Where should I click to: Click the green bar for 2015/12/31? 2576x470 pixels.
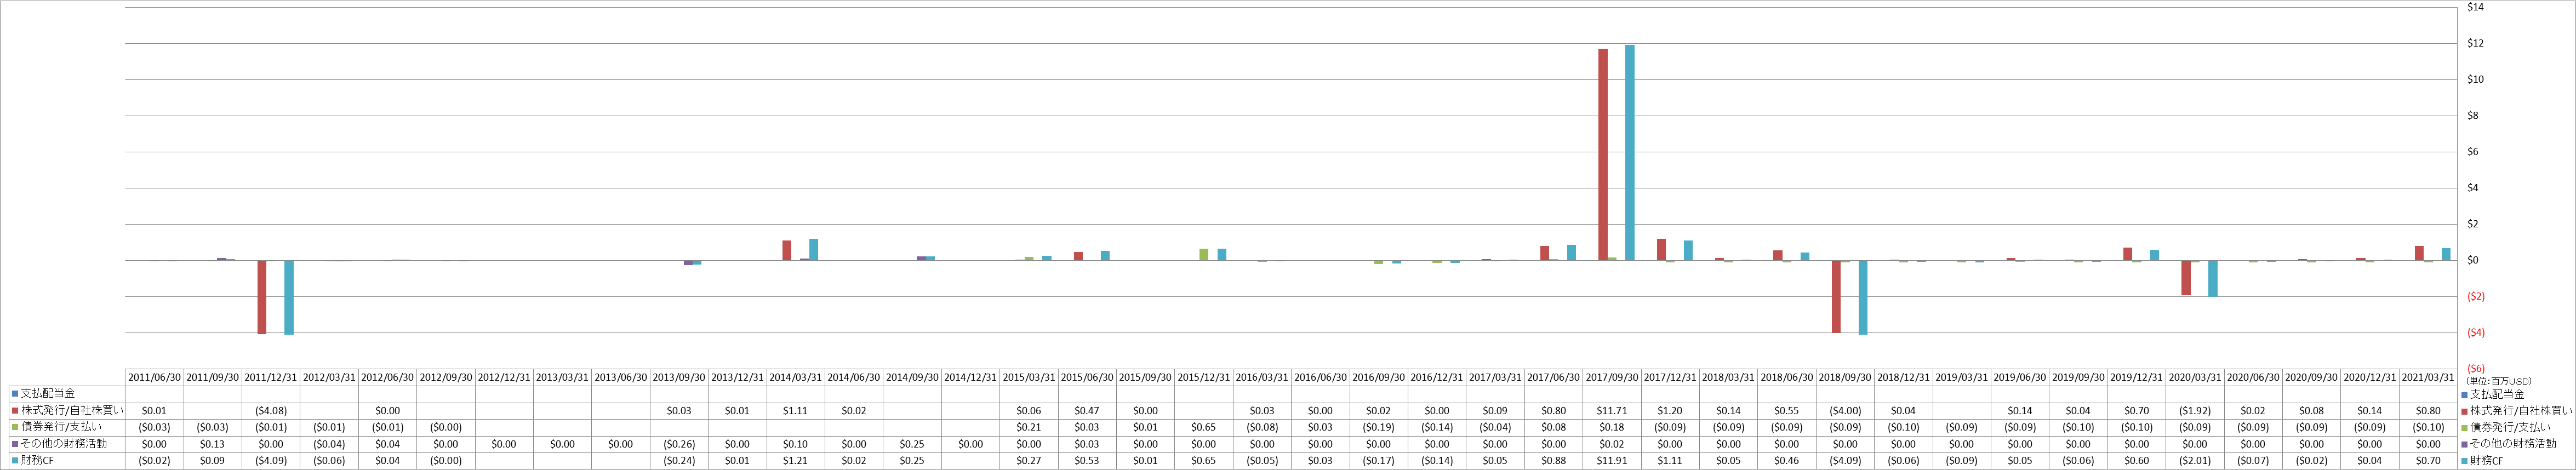click(x=1204, y=255)
